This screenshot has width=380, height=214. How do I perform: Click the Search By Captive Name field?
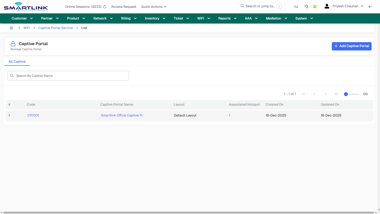click(68, 76)
